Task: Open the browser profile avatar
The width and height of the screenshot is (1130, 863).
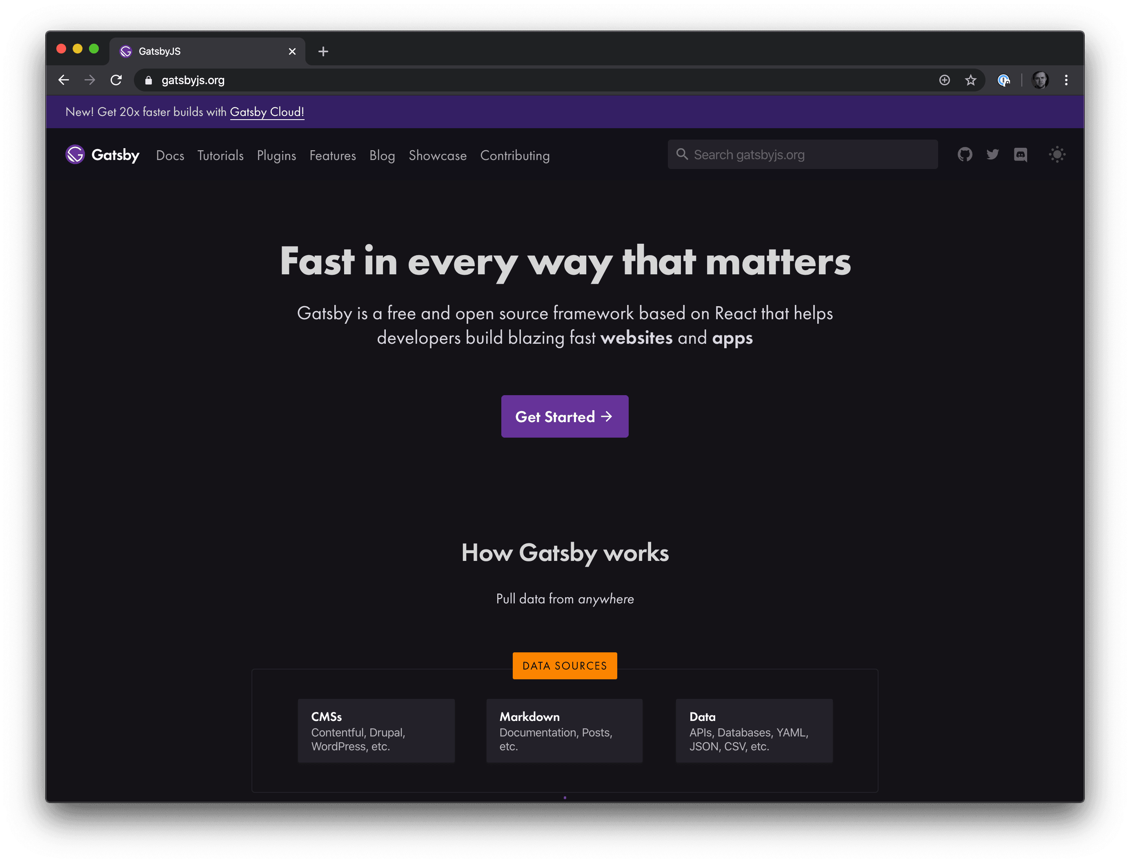Action: tap(1040, 80)
